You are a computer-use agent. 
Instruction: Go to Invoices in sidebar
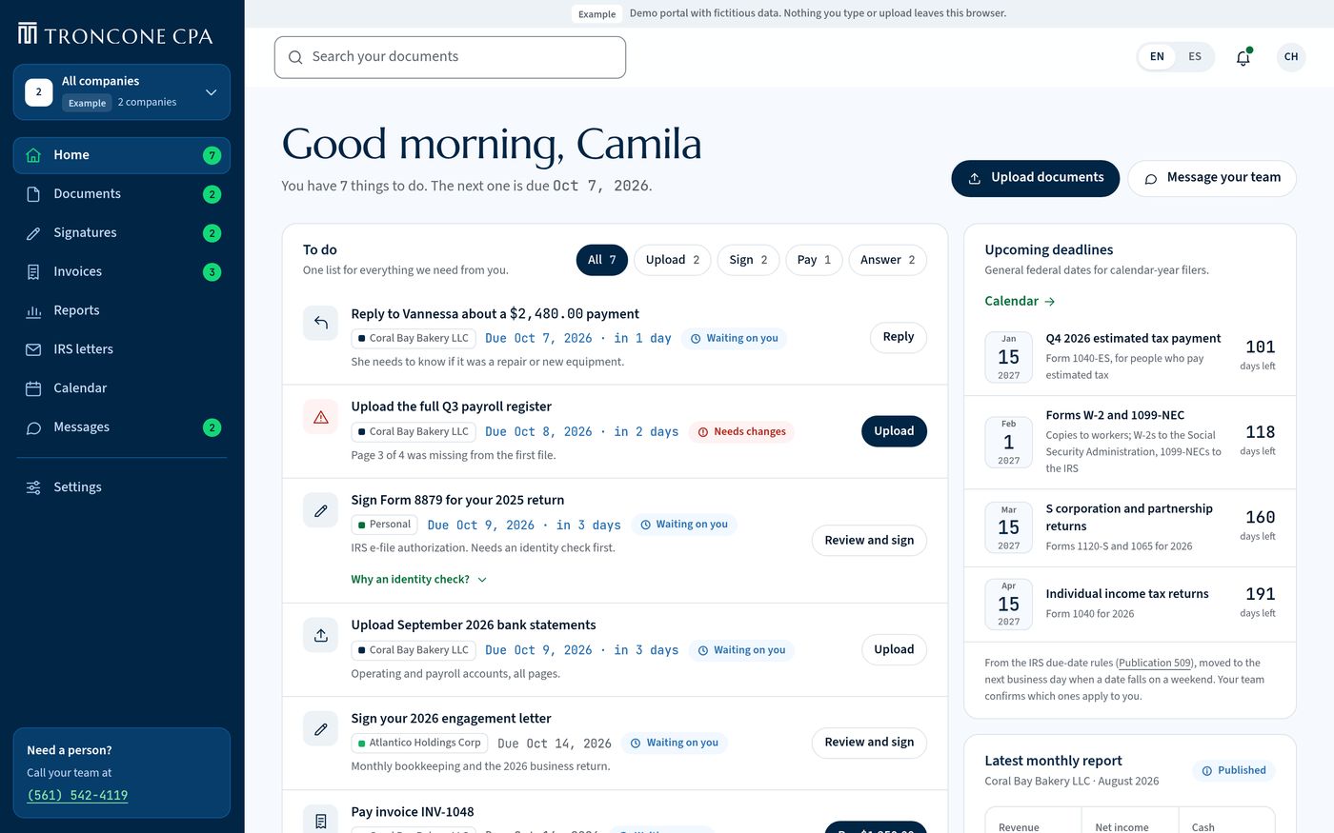click(122, 272)
